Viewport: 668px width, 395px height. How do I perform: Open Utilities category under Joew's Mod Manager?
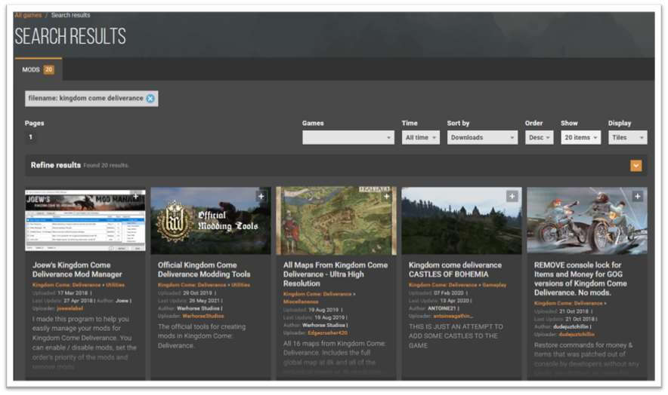115,285
